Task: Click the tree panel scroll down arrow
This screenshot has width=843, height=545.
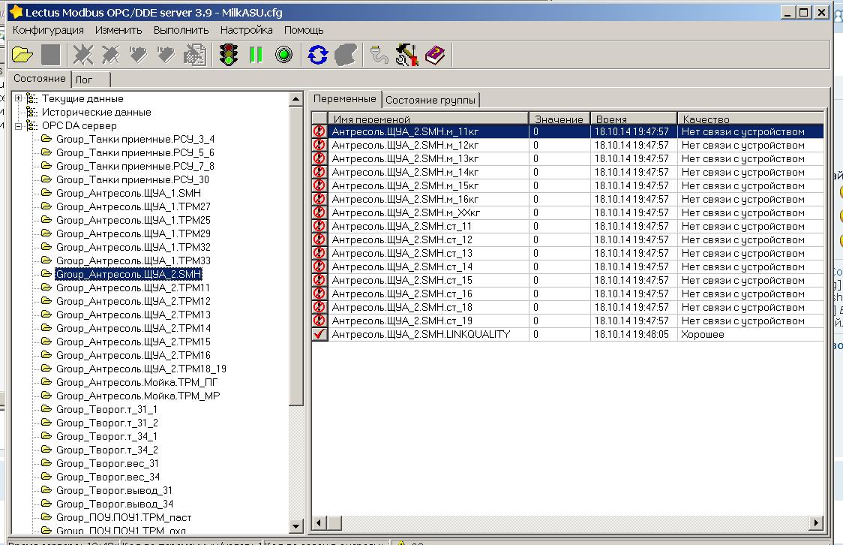Action: pos(296,527)
